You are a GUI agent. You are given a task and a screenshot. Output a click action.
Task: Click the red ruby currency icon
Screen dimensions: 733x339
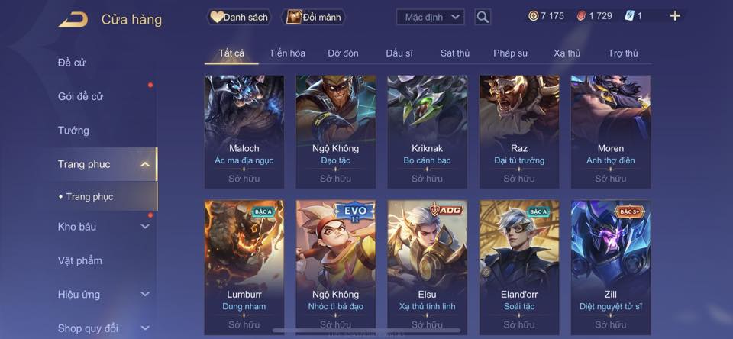click(582, 16)
